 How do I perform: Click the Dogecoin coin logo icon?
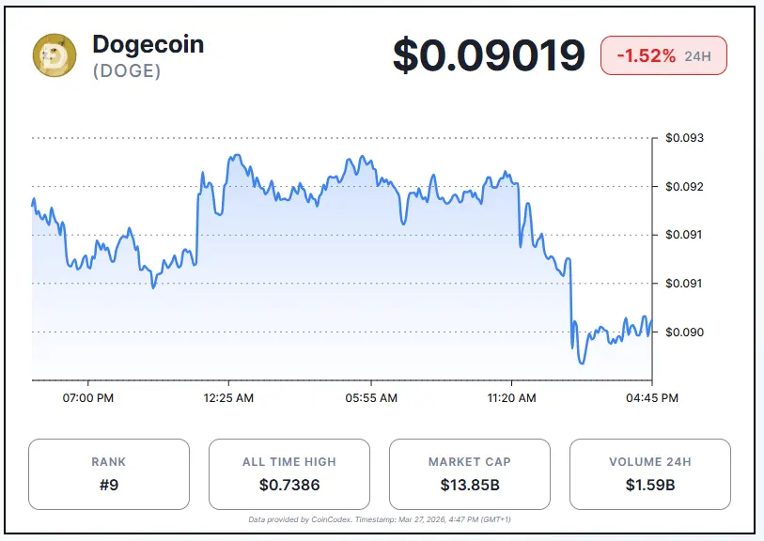[x=55, y=55]
